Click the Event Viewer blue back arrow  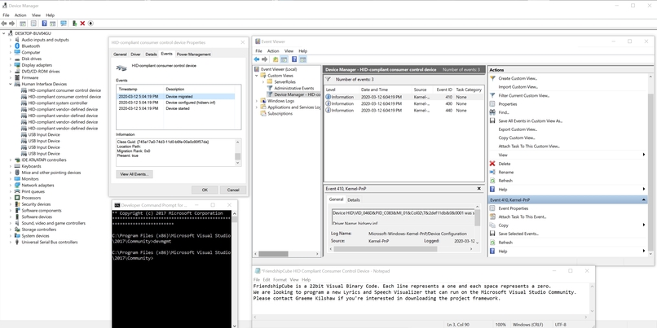(257, 59)
